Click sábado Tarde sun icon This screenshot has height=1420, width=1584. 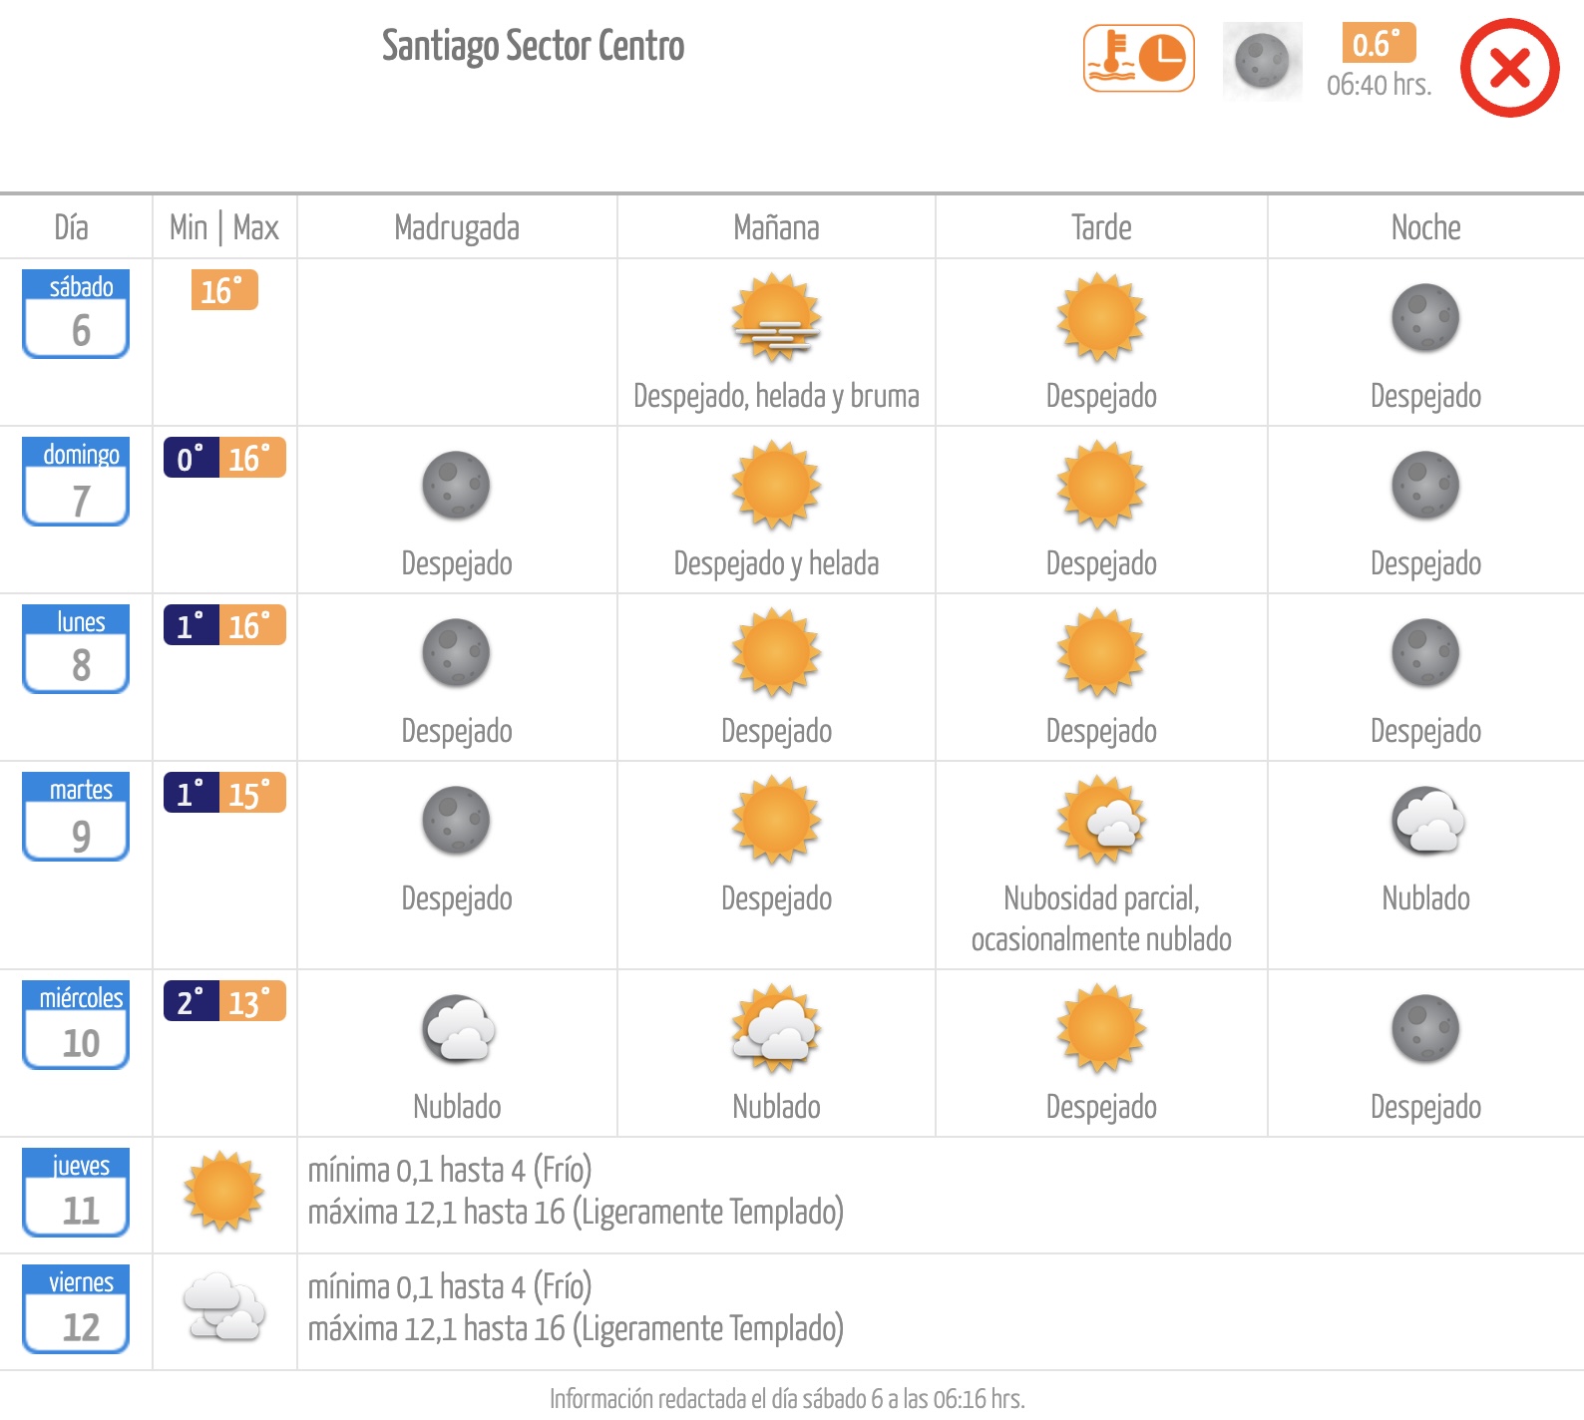(x=1101, y=318)
